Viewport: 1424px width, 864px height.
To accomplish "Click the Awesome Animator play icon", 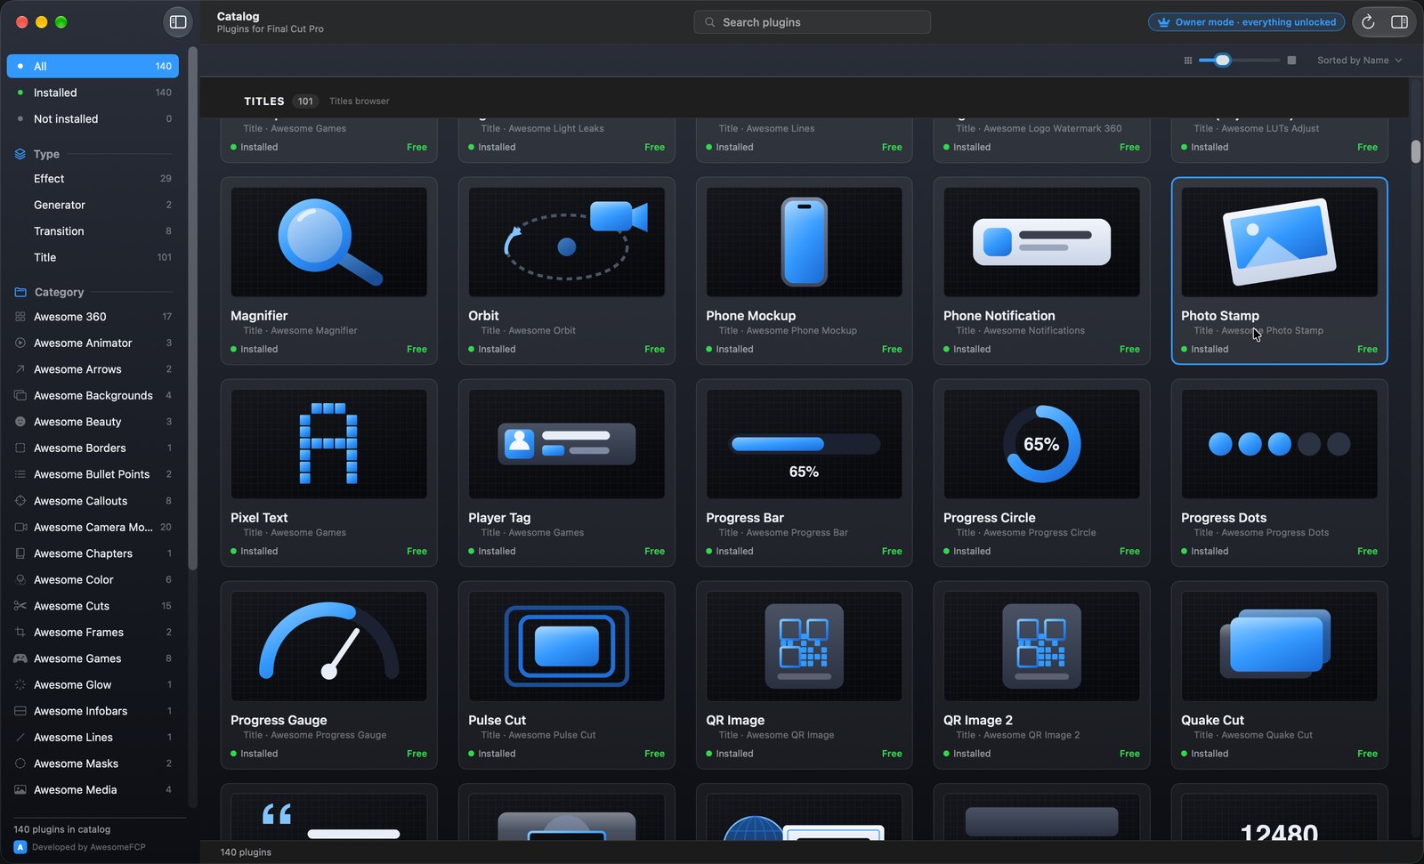I will click(x=20, y=343).
